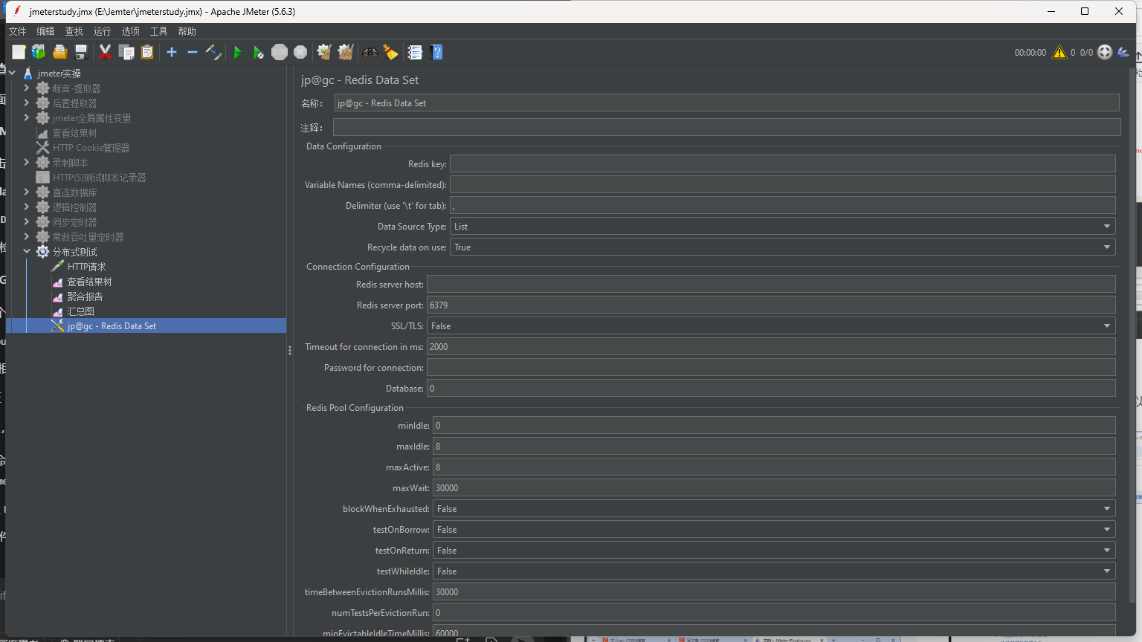The height and width of the screenshot is (642, 1142).
Task: Click the Redis server host field
Action: click(x=771, y=285)
